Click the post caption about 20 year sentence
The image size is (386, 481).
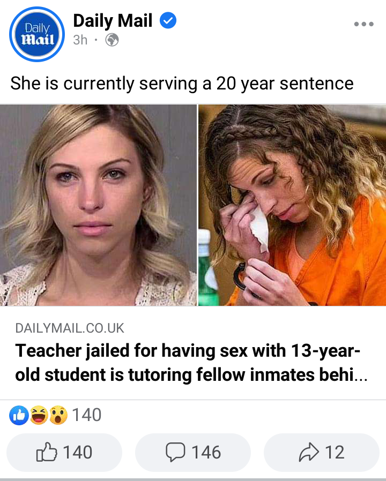click(x=182, y=84)
